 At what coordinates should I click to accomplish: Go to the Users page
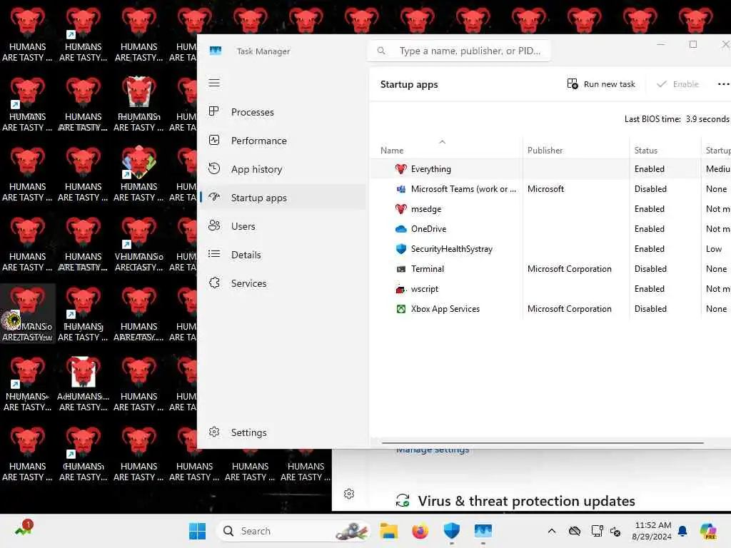pos(283,226)
